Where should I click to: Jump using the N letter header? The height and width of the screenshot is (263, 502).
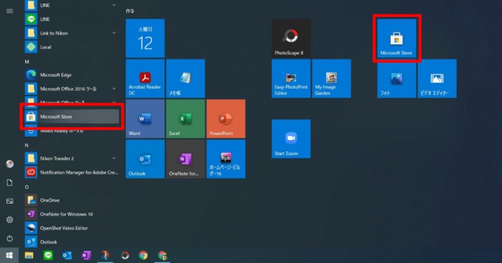point(27,145)
